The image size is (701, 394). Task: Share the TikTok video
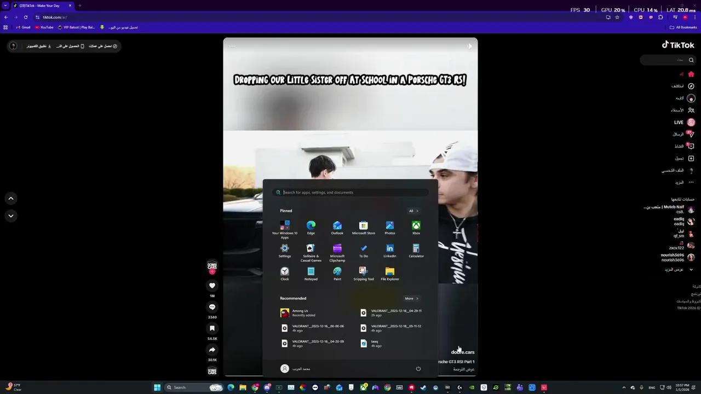[x=212, y=350]
